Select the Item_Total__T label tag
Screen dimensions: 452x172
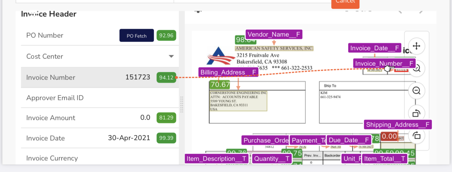point(385,159)
